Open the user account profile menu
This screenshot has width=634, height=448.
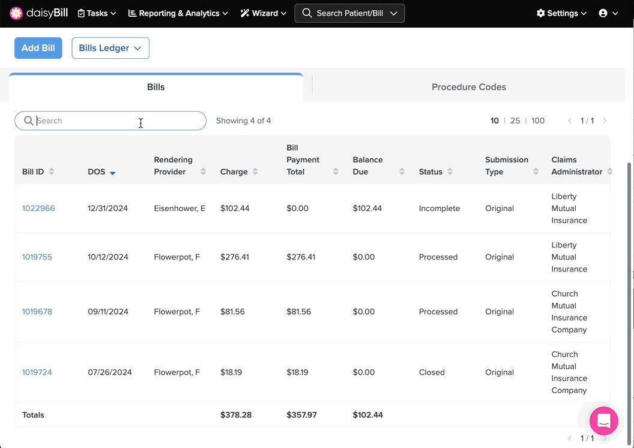pos(608,13)
